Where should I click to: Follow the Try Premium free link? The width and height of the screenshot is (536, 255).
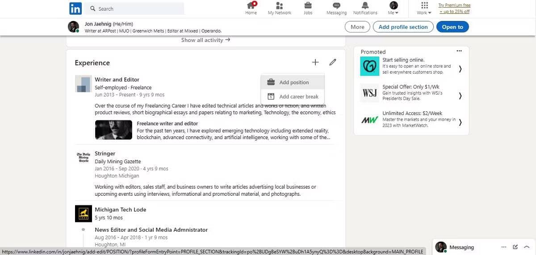(454, 5)
